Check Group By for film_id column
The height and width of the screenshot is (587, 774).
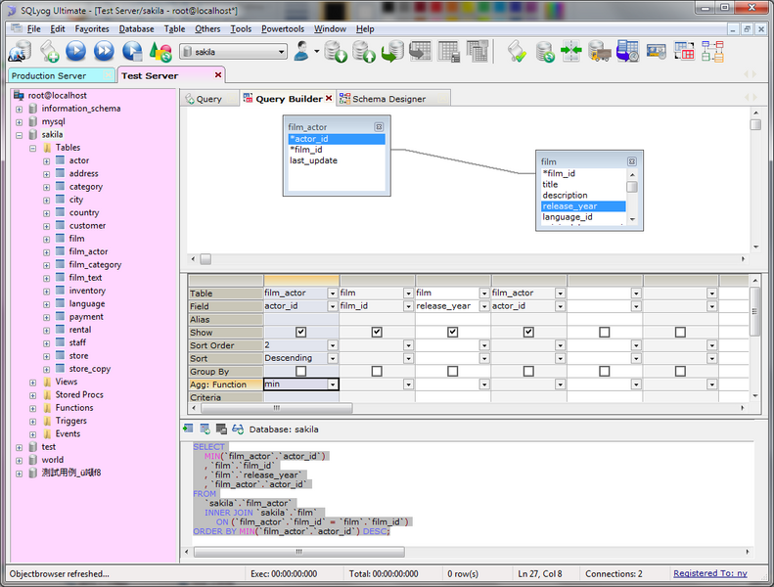[x=377, y=371]
